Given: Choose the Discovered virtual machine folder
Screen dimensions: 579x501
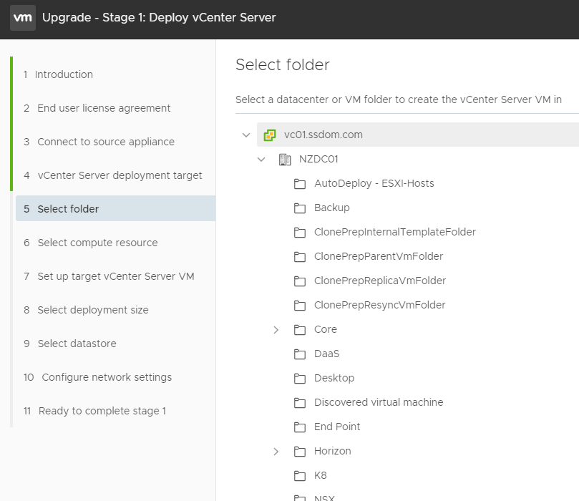Looking at the screenshot, I should [379, 402].
